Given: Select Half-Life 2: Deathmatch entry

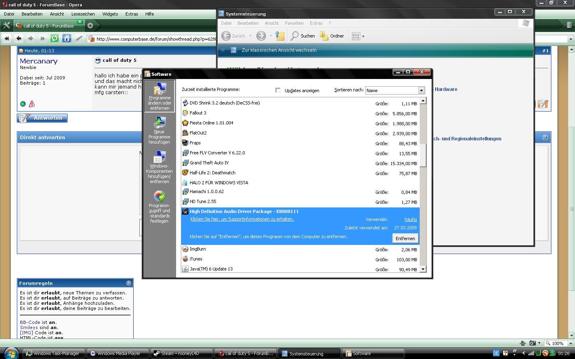Looking at the screenshot, I should tap(300, 173).
